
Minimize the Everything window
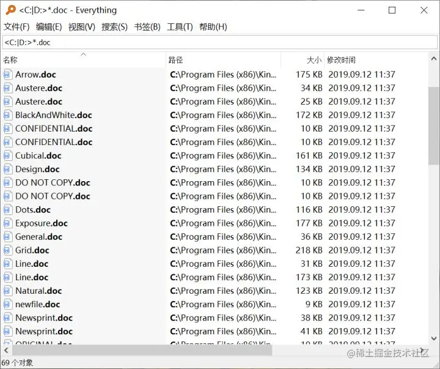[361, 10]
